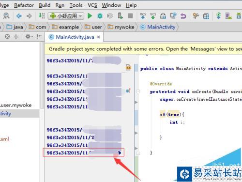Image resolution: width=242 pixels, height=182 pixels.
Task: Select the .user.mywoke package tree item
Action: click(15, 105)
